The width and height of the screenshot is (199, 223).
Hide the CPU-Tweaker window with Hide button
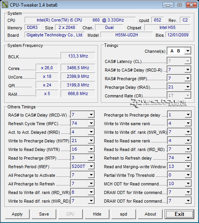point(97,214)
